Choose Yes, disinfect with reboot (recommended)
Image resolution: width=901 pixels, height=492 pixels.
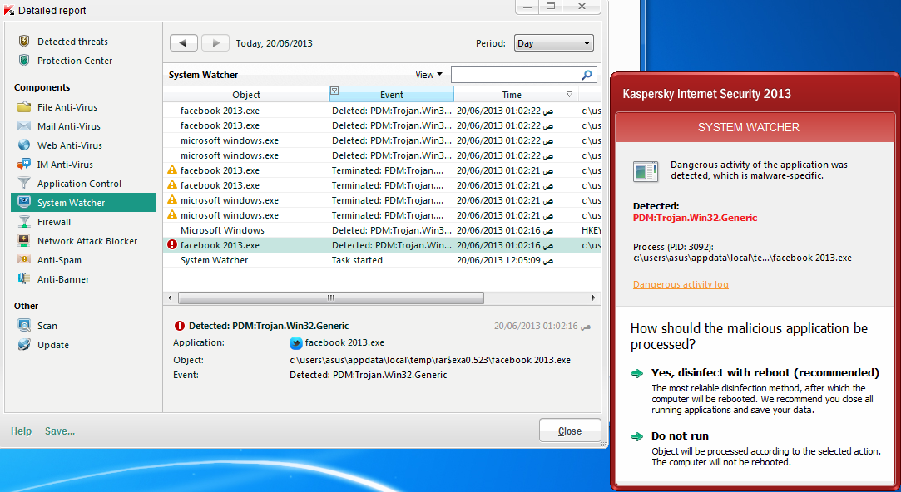[765, 372]
